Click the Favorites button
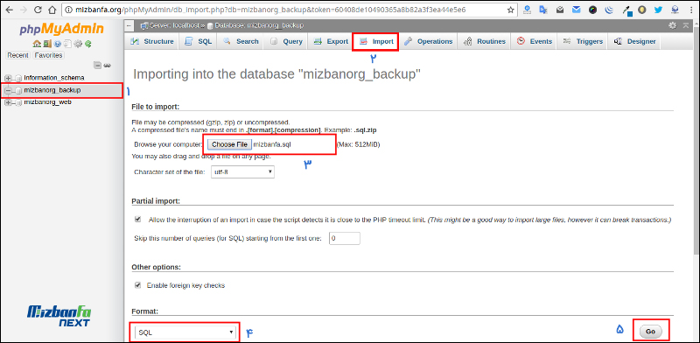The width and height of the screenshot is (700, 343). click(49, 55)
